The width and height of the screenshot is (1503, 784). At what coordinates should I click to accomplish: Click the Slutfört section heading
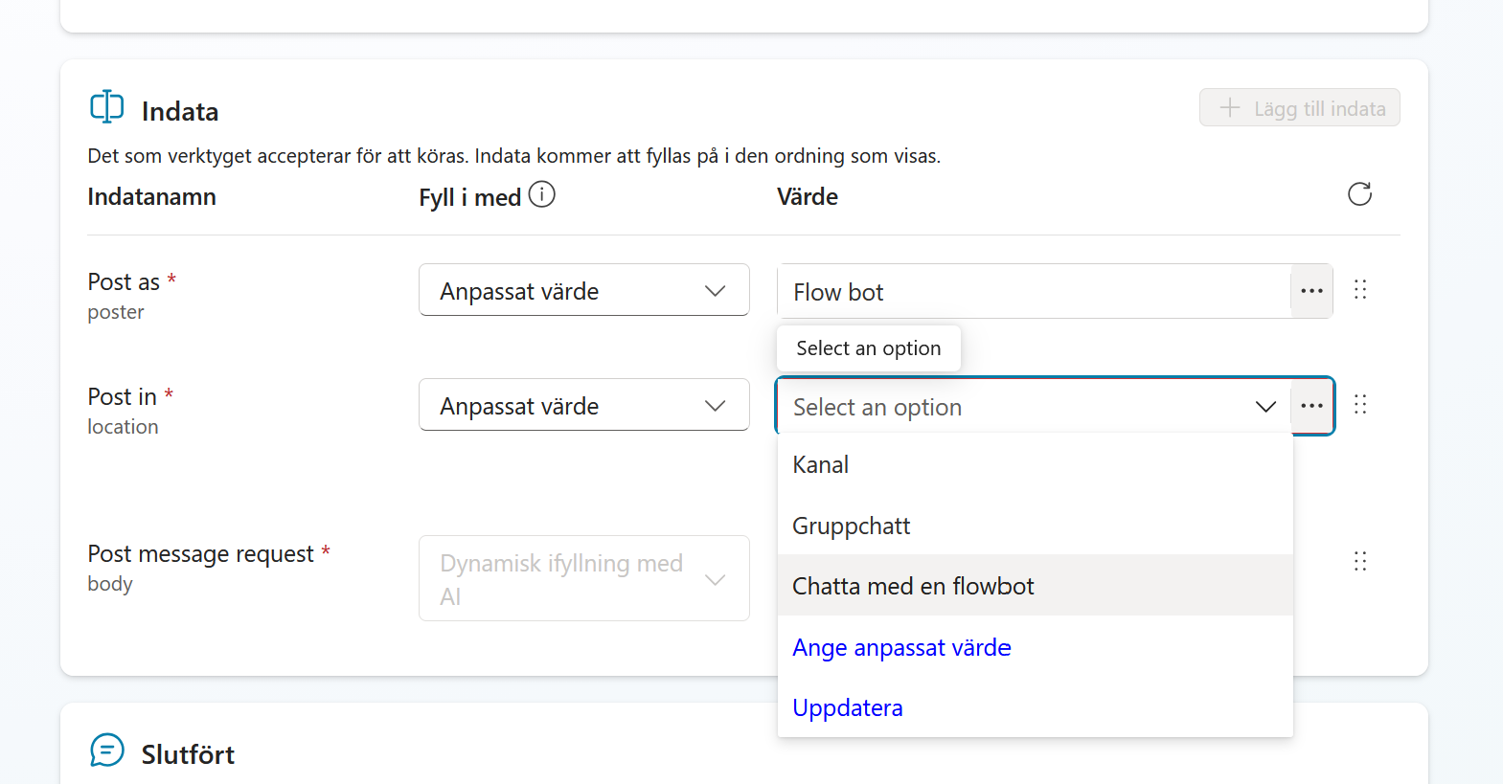(x=188, y=754)
